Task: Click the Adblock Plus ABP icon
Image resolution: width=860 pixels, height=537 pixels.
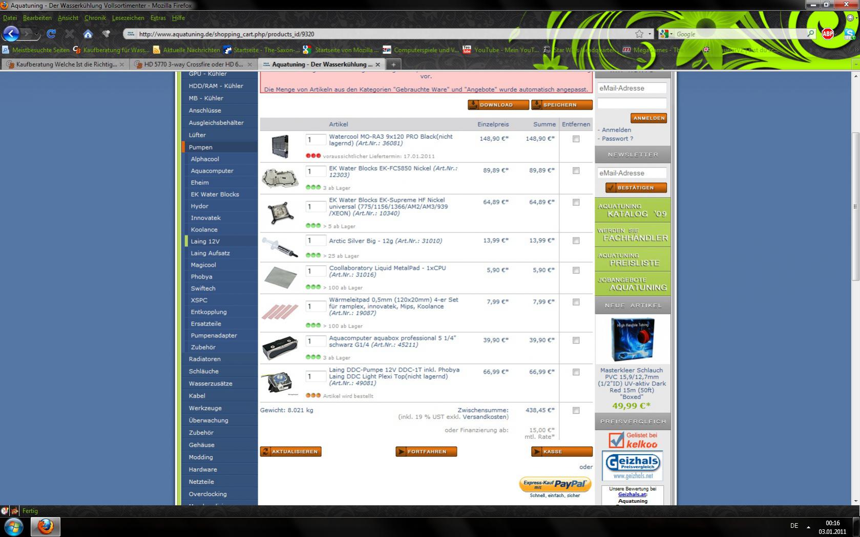Action: (x=828, y=34)
